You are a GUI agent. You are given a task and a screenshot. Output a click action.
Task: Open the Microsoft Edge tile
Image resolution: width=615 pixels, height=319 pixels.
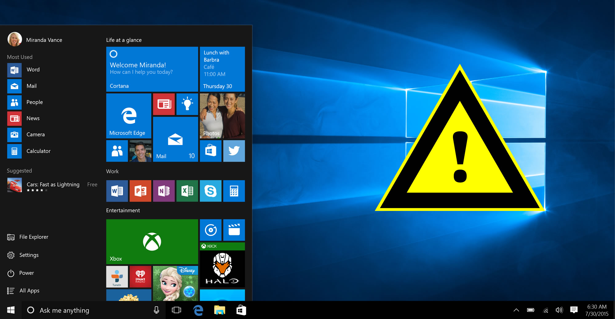129,116
